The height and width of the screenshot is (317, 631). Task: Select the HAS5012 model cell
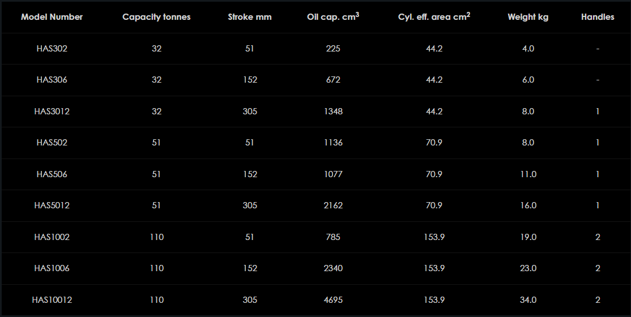click(x=52, y=205)
